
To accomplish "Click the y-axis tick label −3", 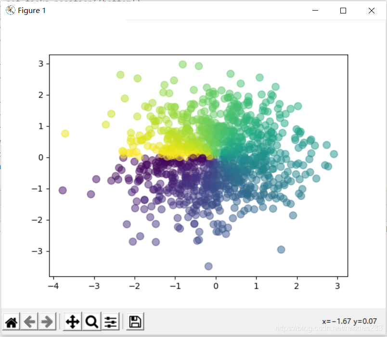I will point(37,251).
